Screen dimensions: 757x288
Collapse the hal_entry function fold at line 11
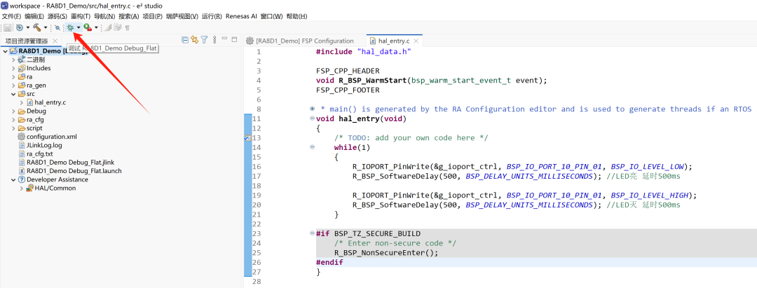tap(313, 118)
